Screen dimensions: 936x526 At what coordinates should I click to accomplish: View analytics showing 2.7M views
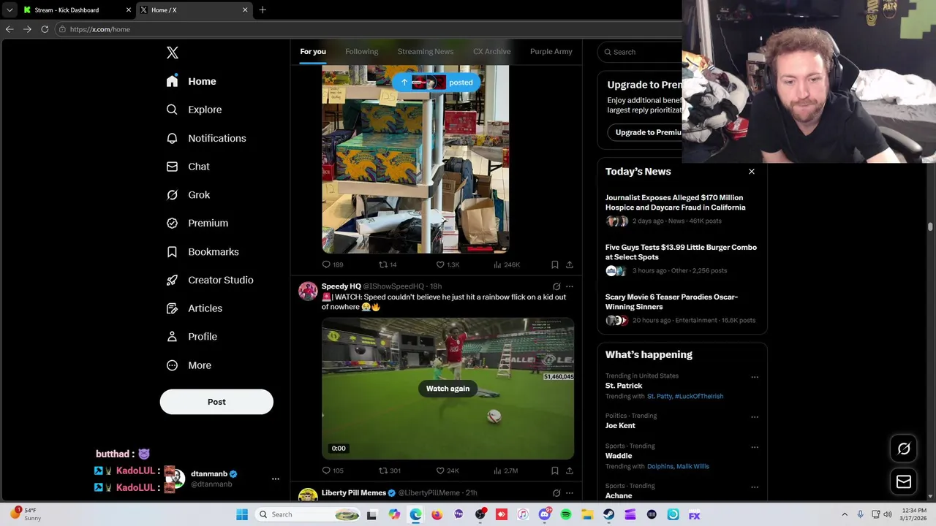coord(506,470)
